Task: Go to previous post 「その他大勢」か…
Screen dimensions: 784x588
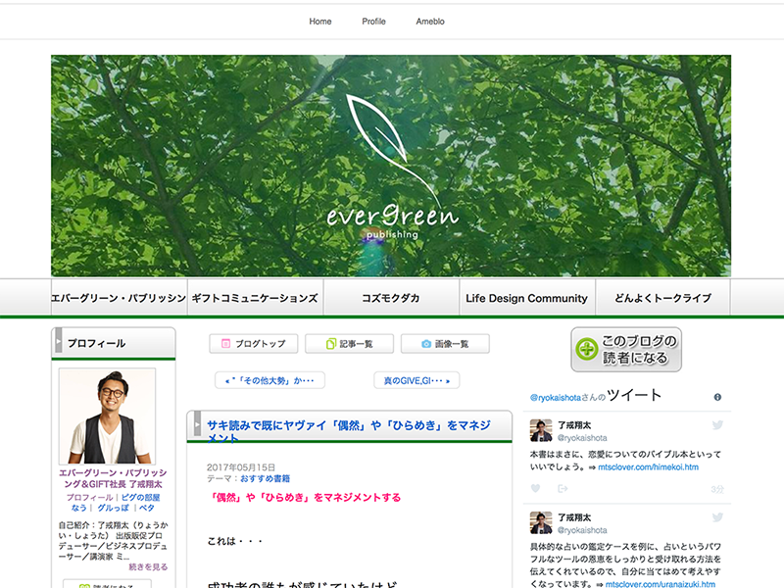Action: [x=270, y=380]
